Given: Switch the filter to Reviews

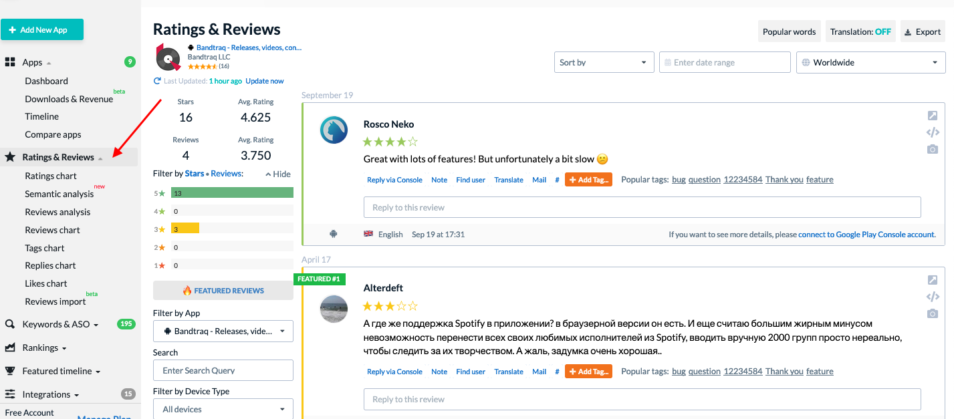Looking at the screenshot, I should point(226,174).
